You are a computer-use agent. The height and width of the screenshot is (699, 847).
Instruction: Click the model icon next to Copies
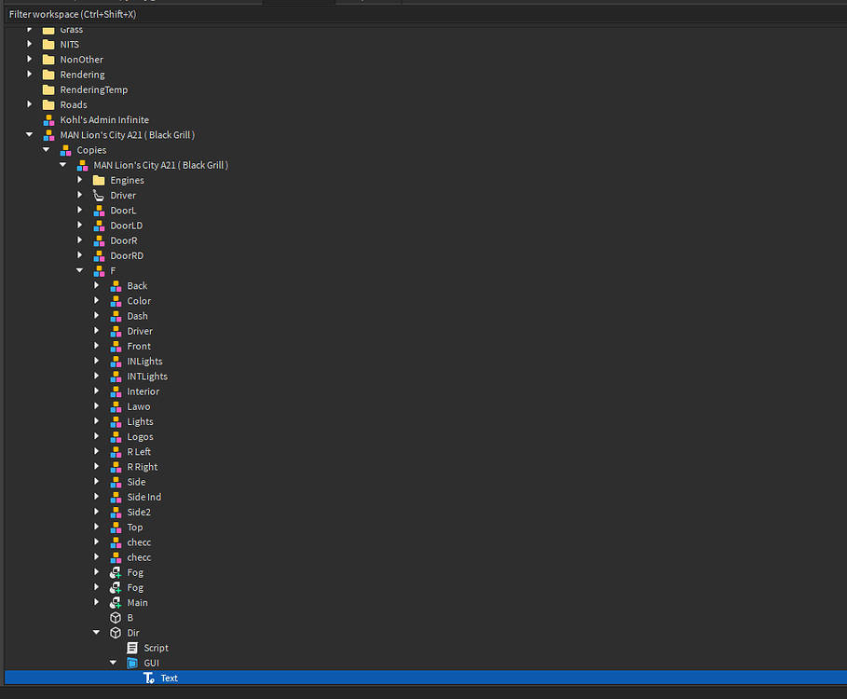coord(63,149)
